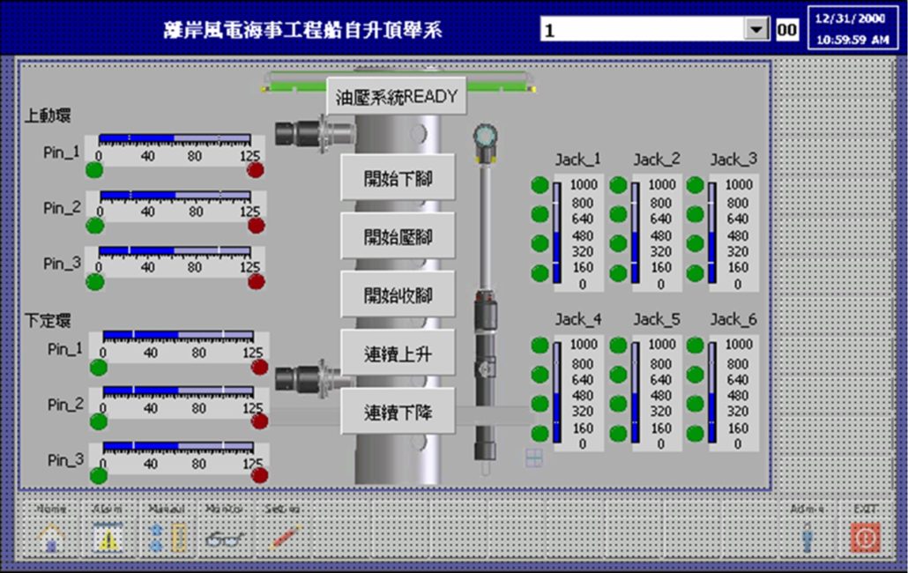The width and height of the screenshot is (908, 573).
Task: Click 下定環 Pin_3 green indicator lamp
Action: point(99,476)
